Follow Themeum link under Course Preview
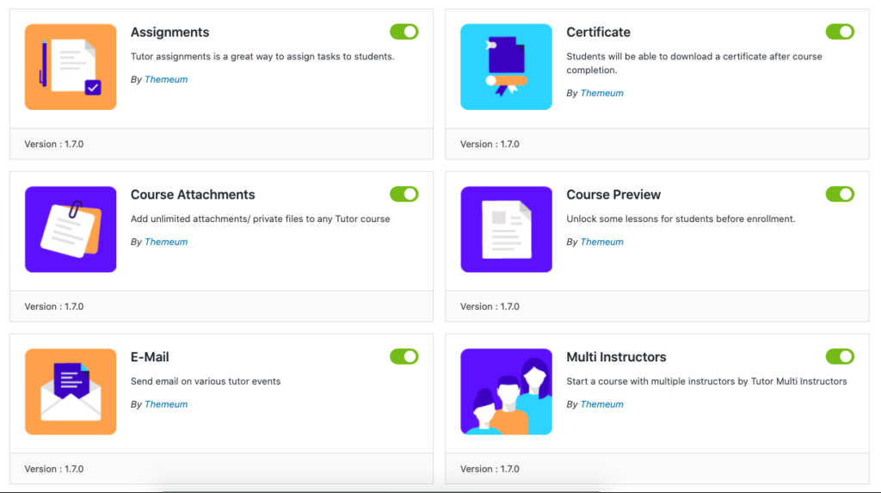The image size is (881, 493). [x=601, y=242]
